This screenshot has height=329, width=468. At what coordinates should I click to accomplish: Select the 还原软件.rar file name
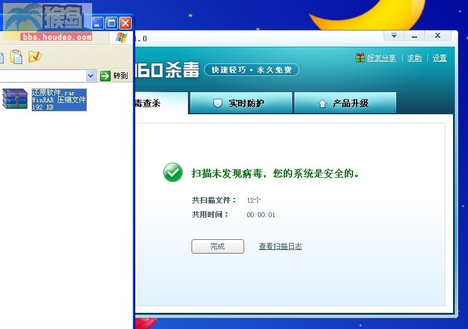click(x=53, y=93)
